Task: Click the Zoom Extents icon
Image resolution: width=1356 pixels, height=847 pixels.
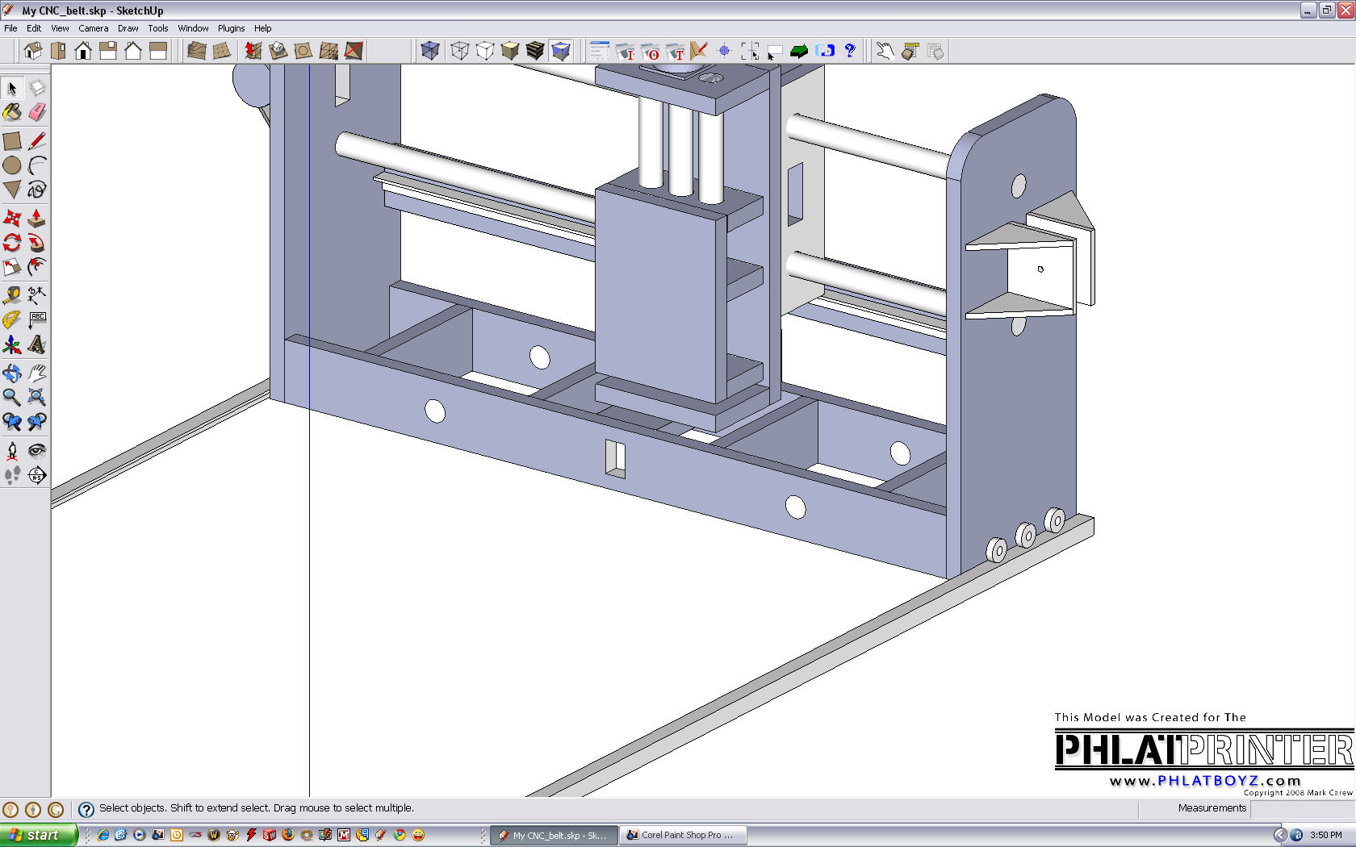Action: 37,397
